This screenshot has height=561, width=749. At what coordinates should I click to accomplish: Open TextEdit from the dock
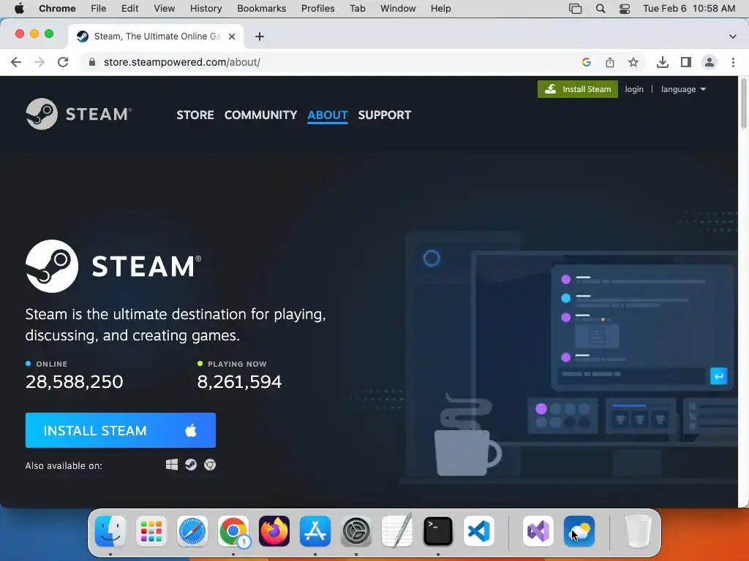point(397,531)
